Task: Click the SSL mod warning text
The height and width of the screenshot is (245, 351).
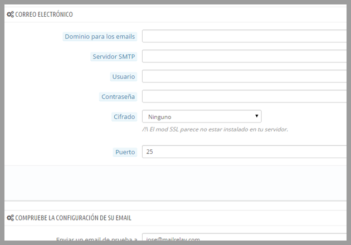Action: 215,129
